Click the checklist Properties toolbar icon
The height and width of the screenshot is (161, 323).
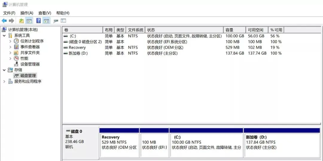tap(63, 21)
